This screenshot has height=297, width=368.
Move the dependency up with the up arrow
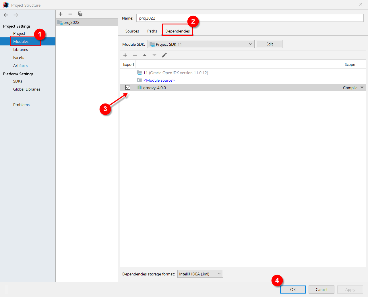click(x=145, y=55)
